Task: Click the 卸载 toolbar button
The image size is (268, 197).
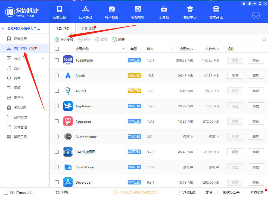Action: pyautogui.click(x=102, y=40)
